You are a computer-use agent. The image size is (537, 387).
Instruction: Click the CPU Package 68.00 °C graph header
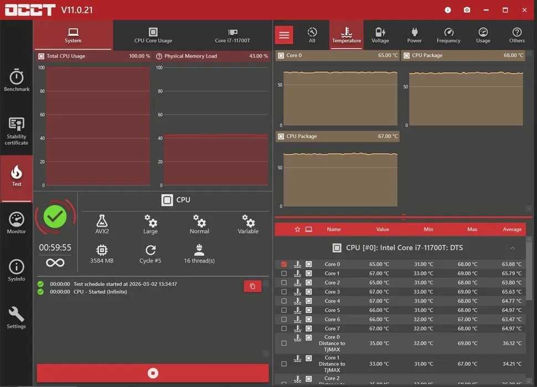463,55
